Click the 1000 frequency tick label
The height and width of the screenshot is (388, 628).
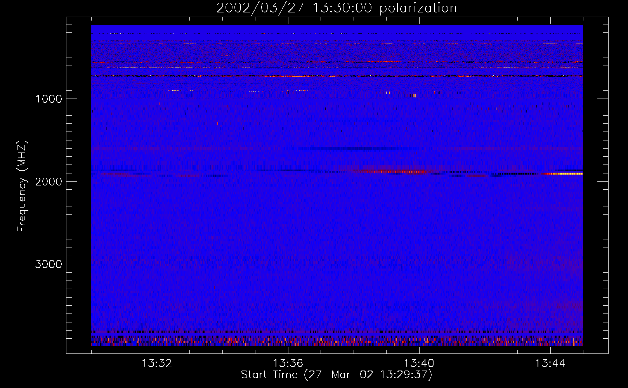49,99
